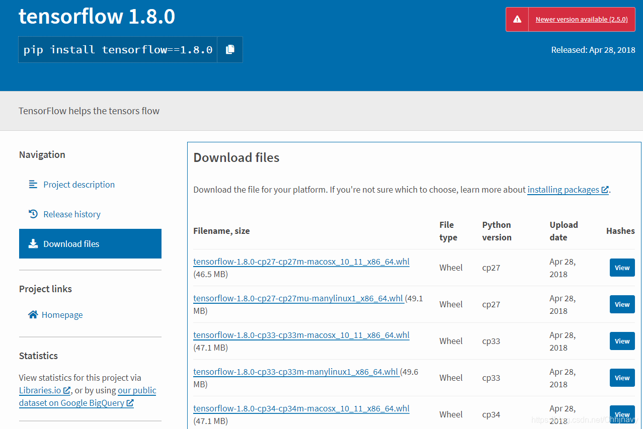
Task: Click the external-link icon next to installing packages
Action: coord(605,190)
